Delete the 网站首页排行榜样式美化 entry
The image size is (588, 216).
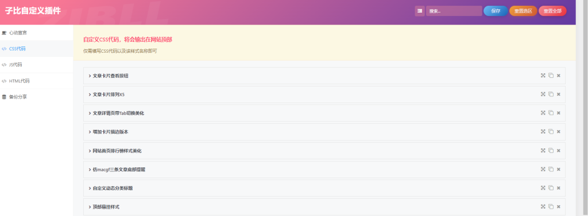coord(558,151)
